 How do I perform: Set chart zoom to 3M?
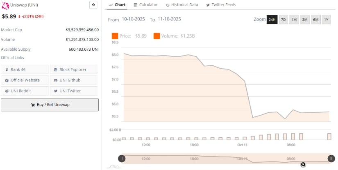305,20
